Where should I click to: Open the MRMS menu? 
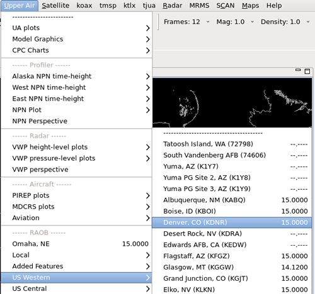(x=199, y=6)
